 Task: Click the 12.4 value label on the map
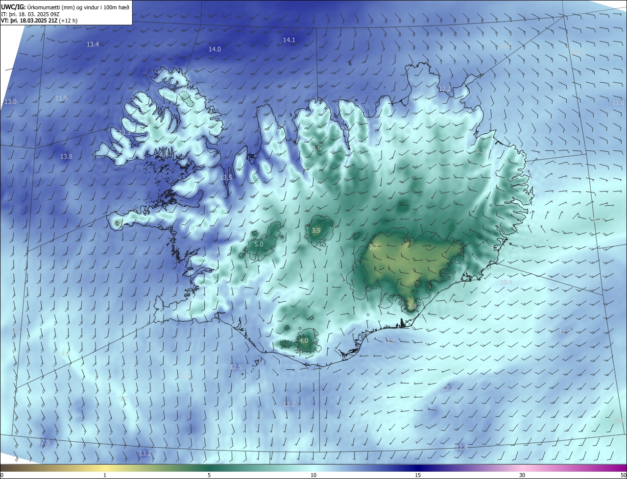tap(461, 448)
